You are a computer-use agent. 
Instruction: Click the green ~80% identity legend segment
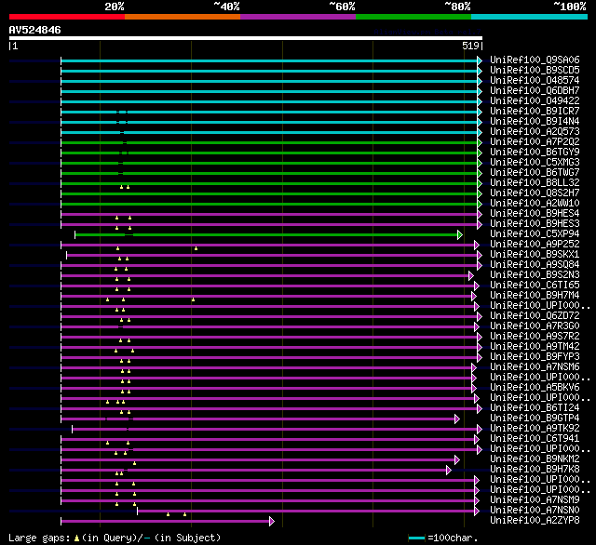point(413,17)
